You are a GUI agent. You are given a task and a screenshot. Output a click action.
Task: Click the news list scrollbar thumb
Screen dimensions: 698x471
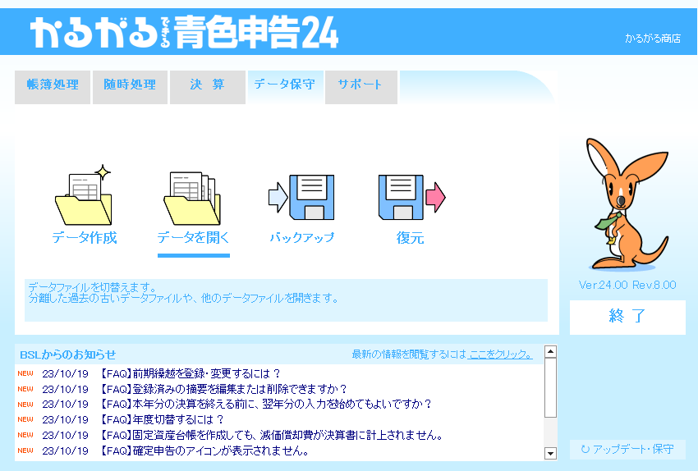click(x=551, y=387)
